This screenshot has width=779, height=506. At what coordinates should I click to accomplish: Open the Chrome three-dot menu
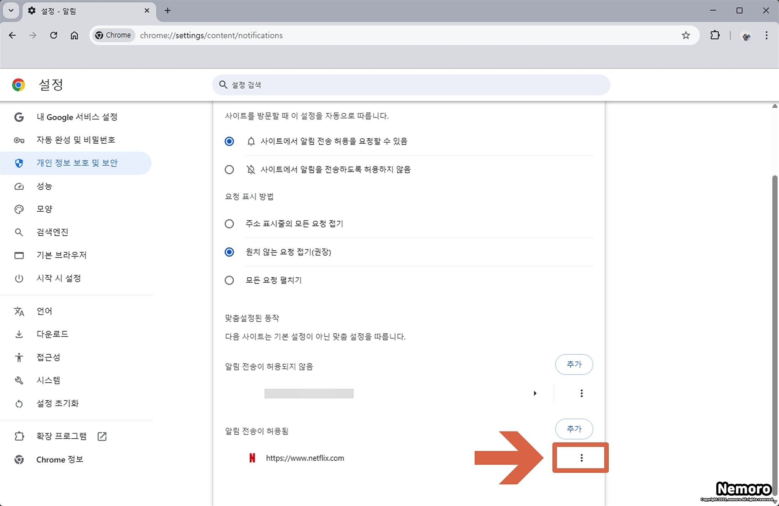766,35
